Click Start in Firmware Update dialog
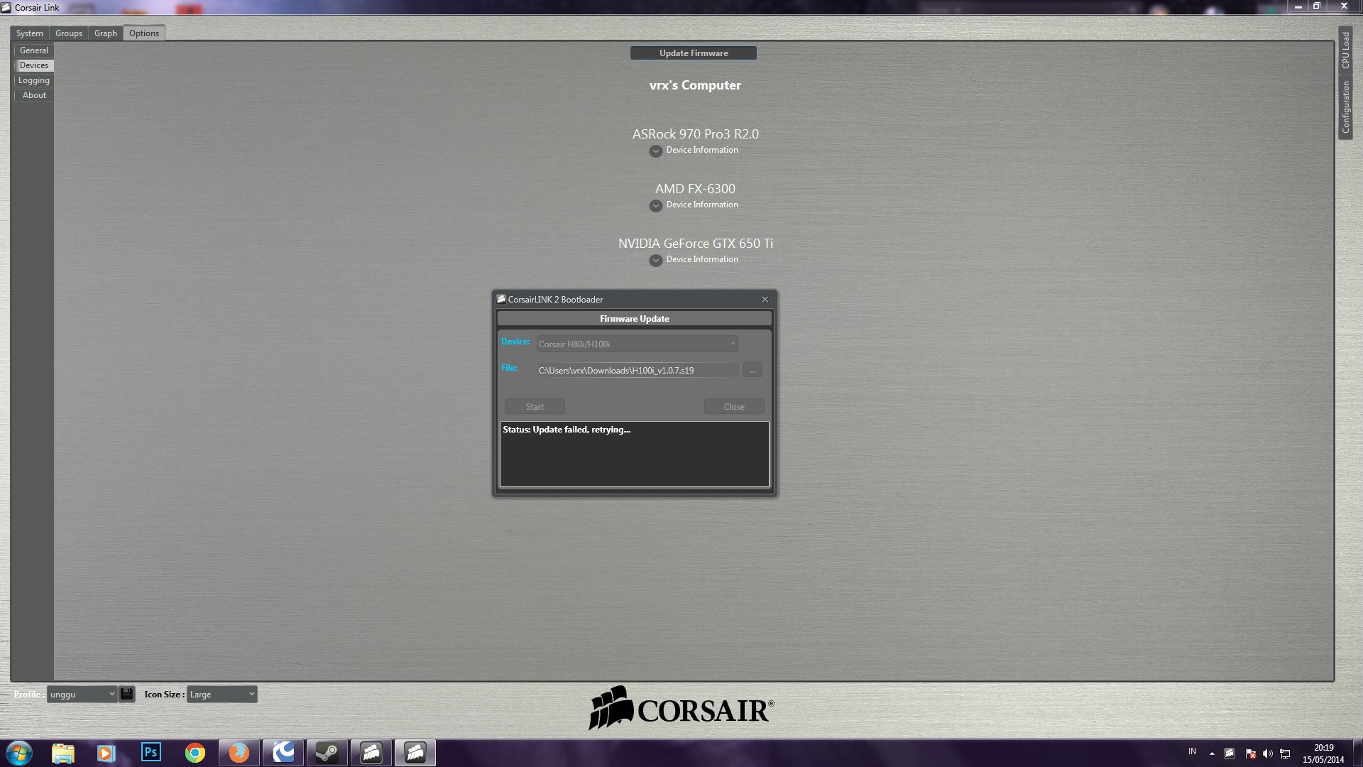 pyautogui.click(x=535, y=407)
